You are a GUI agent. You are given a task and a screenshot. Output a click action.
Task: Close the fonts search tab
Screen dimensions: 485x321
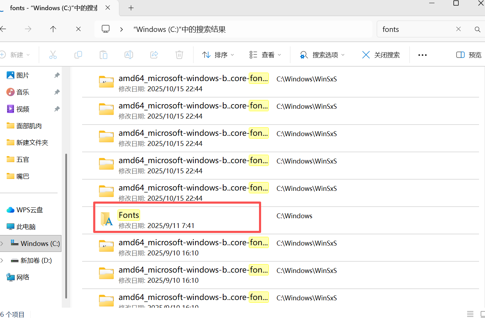click(108, 8)
